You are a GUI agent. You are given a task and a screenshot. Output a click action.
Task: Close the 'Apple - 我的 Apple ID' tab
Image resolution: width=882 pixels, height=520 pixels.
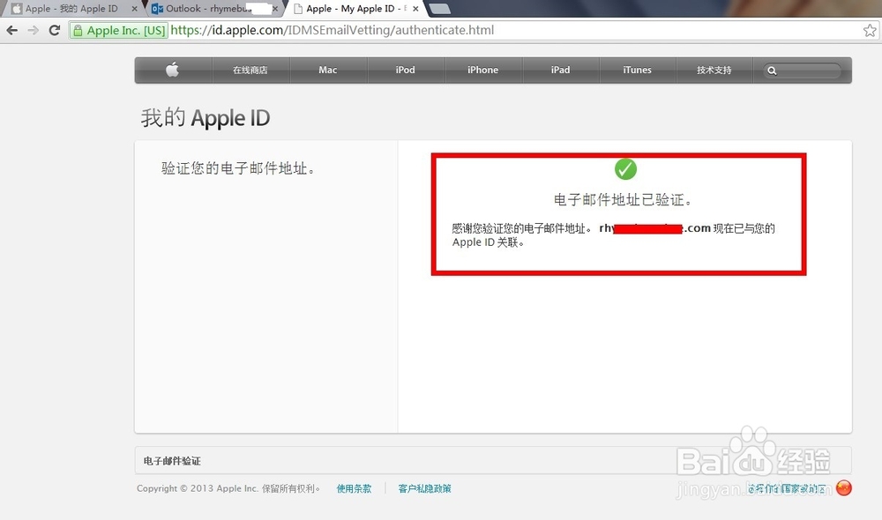point(134,9)
